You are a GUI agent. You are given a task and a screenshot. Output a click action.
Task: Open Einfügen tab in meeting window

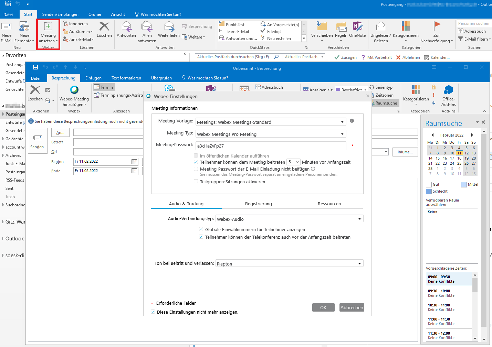point(93,78)
